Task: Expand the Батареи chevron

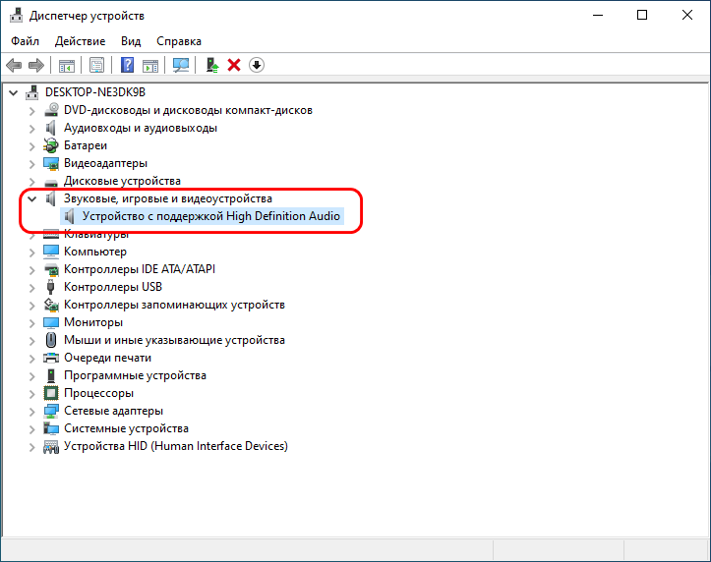Action: tap(31, 146)
